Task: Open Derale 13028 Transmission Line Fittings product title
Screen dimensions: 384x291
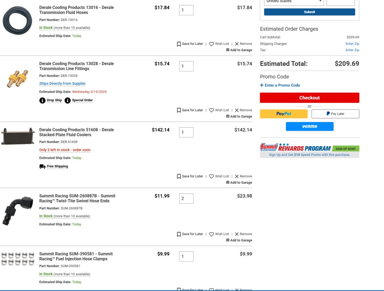Action: (77, 66)
